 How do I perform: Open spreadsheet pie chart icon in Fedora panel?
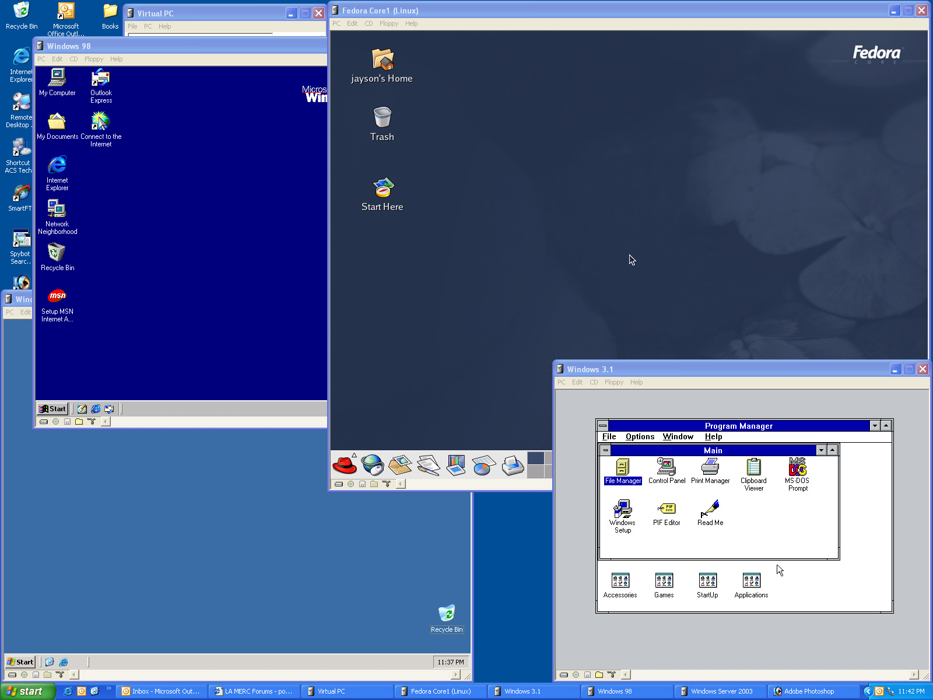(483, 465)
